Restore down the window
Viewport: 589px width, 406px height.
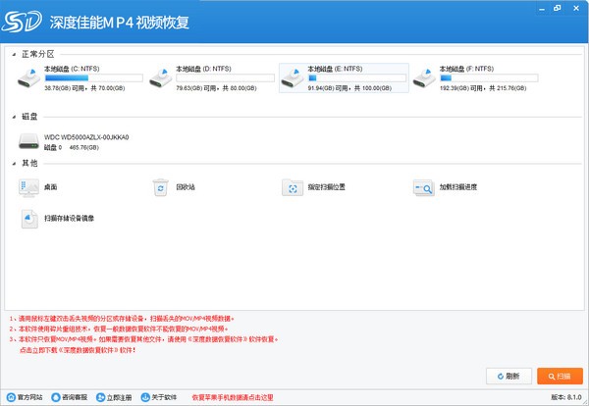(558, 8)
